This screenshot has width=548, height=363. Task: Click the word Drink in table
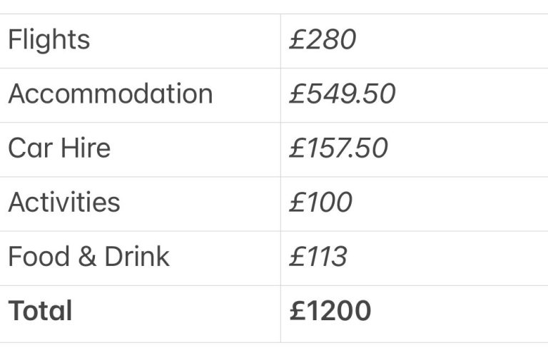[x=137, y=257]
